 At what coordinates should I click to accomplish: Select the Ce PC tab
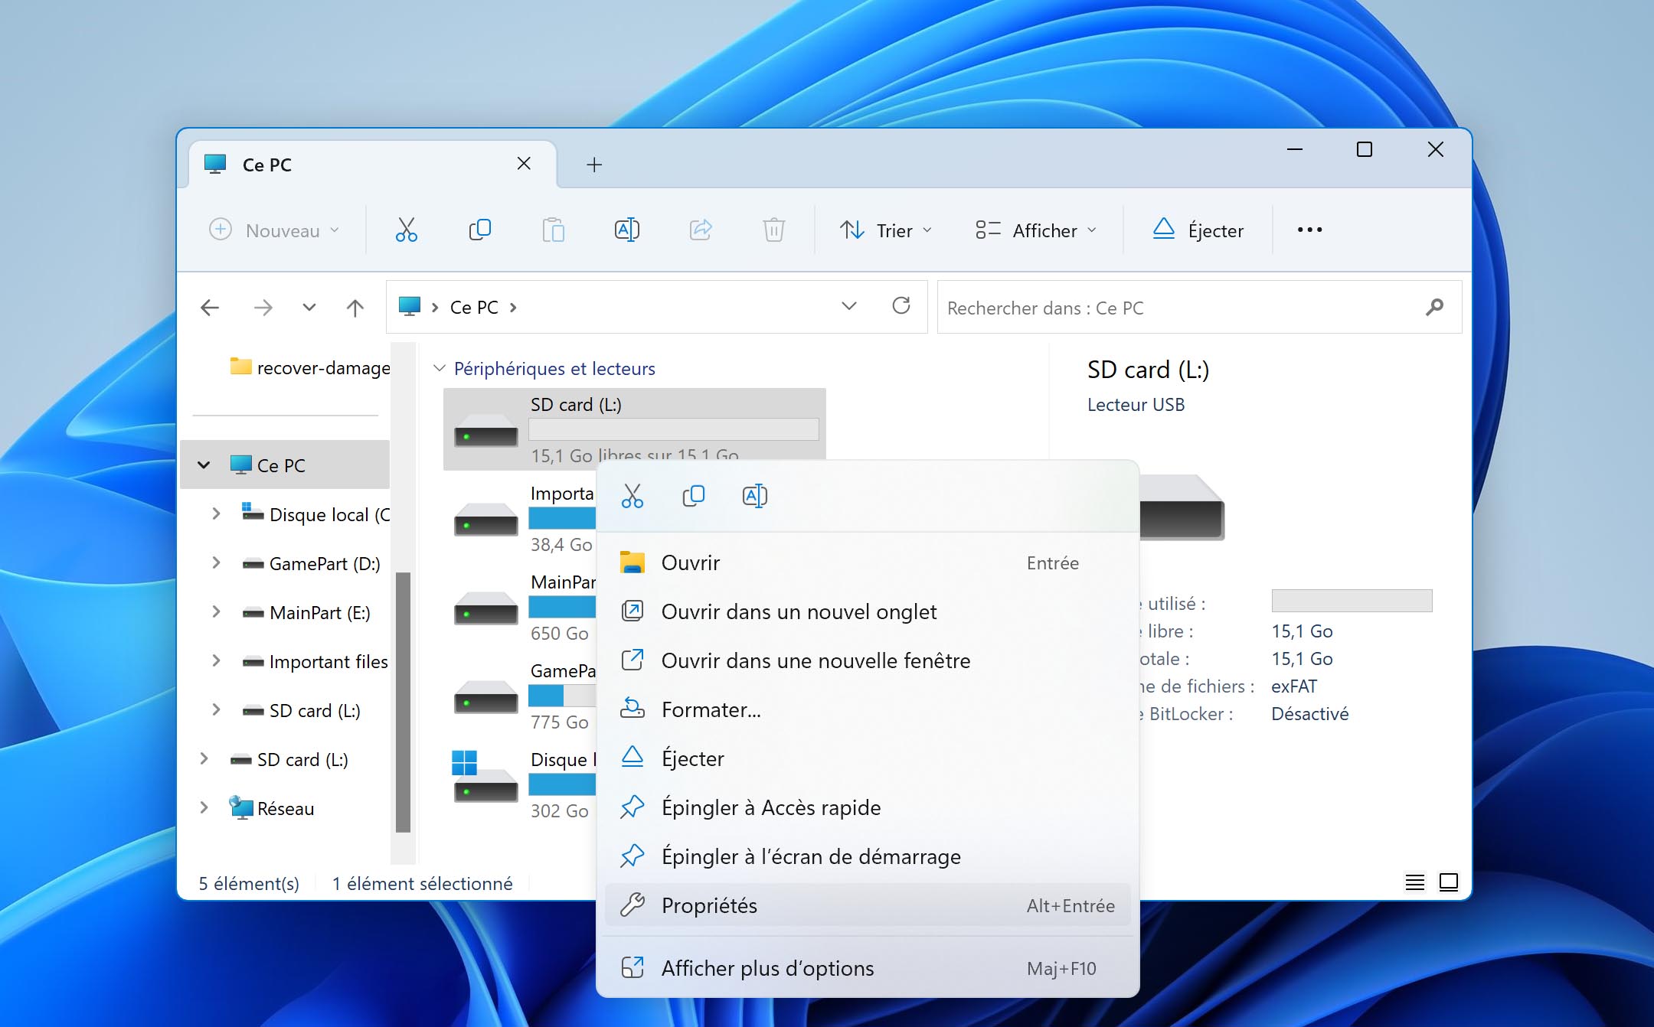click(372, 165)
